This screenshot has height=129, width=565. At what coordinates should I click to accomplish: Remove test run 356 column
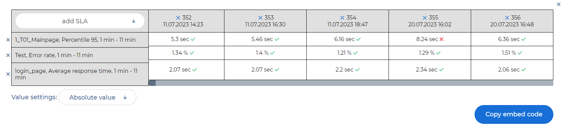[x=507, y=18]
